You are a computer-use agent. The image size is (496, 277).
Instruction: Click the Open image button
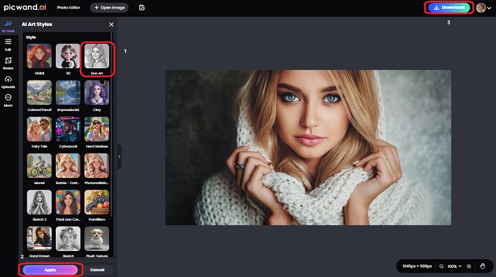pyautogui.click(x=110, y=7)
